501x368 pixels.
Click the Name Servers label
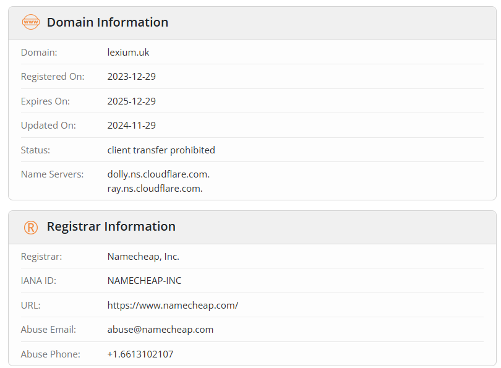pyautogui.click(x=52, y=174)
